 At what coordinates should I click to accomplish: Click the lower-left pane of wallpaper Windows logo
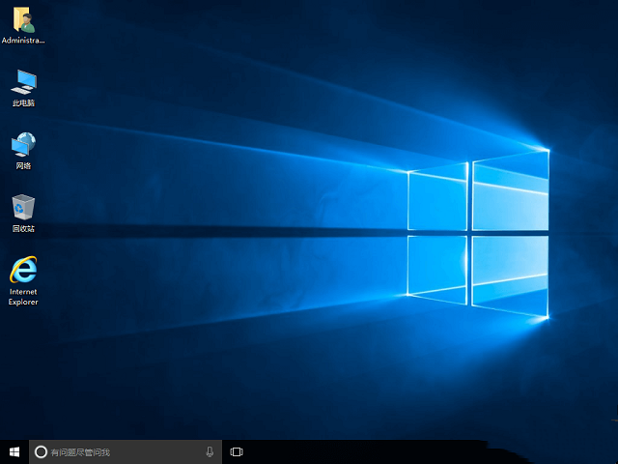[x=438, y=266]
